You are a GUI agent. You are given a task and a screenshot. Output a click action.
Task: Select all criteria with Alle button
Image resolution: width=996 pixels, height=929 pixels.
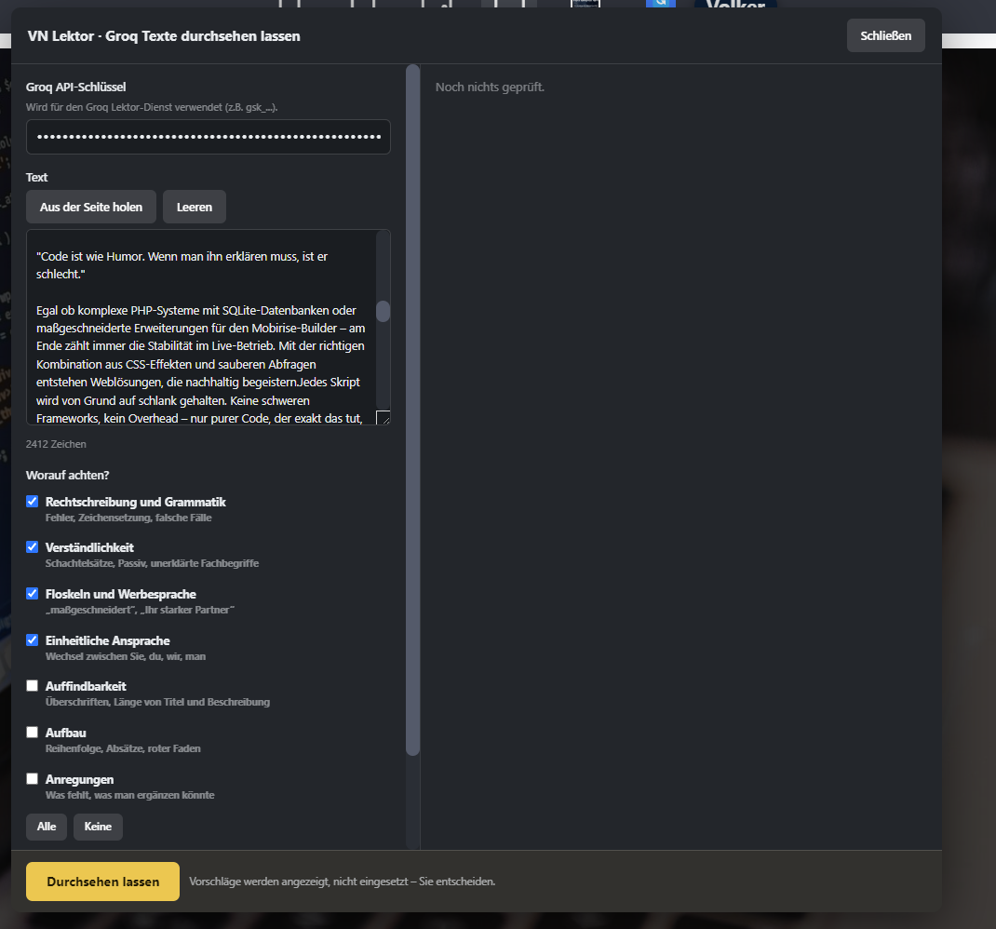(x=47, y=827)
